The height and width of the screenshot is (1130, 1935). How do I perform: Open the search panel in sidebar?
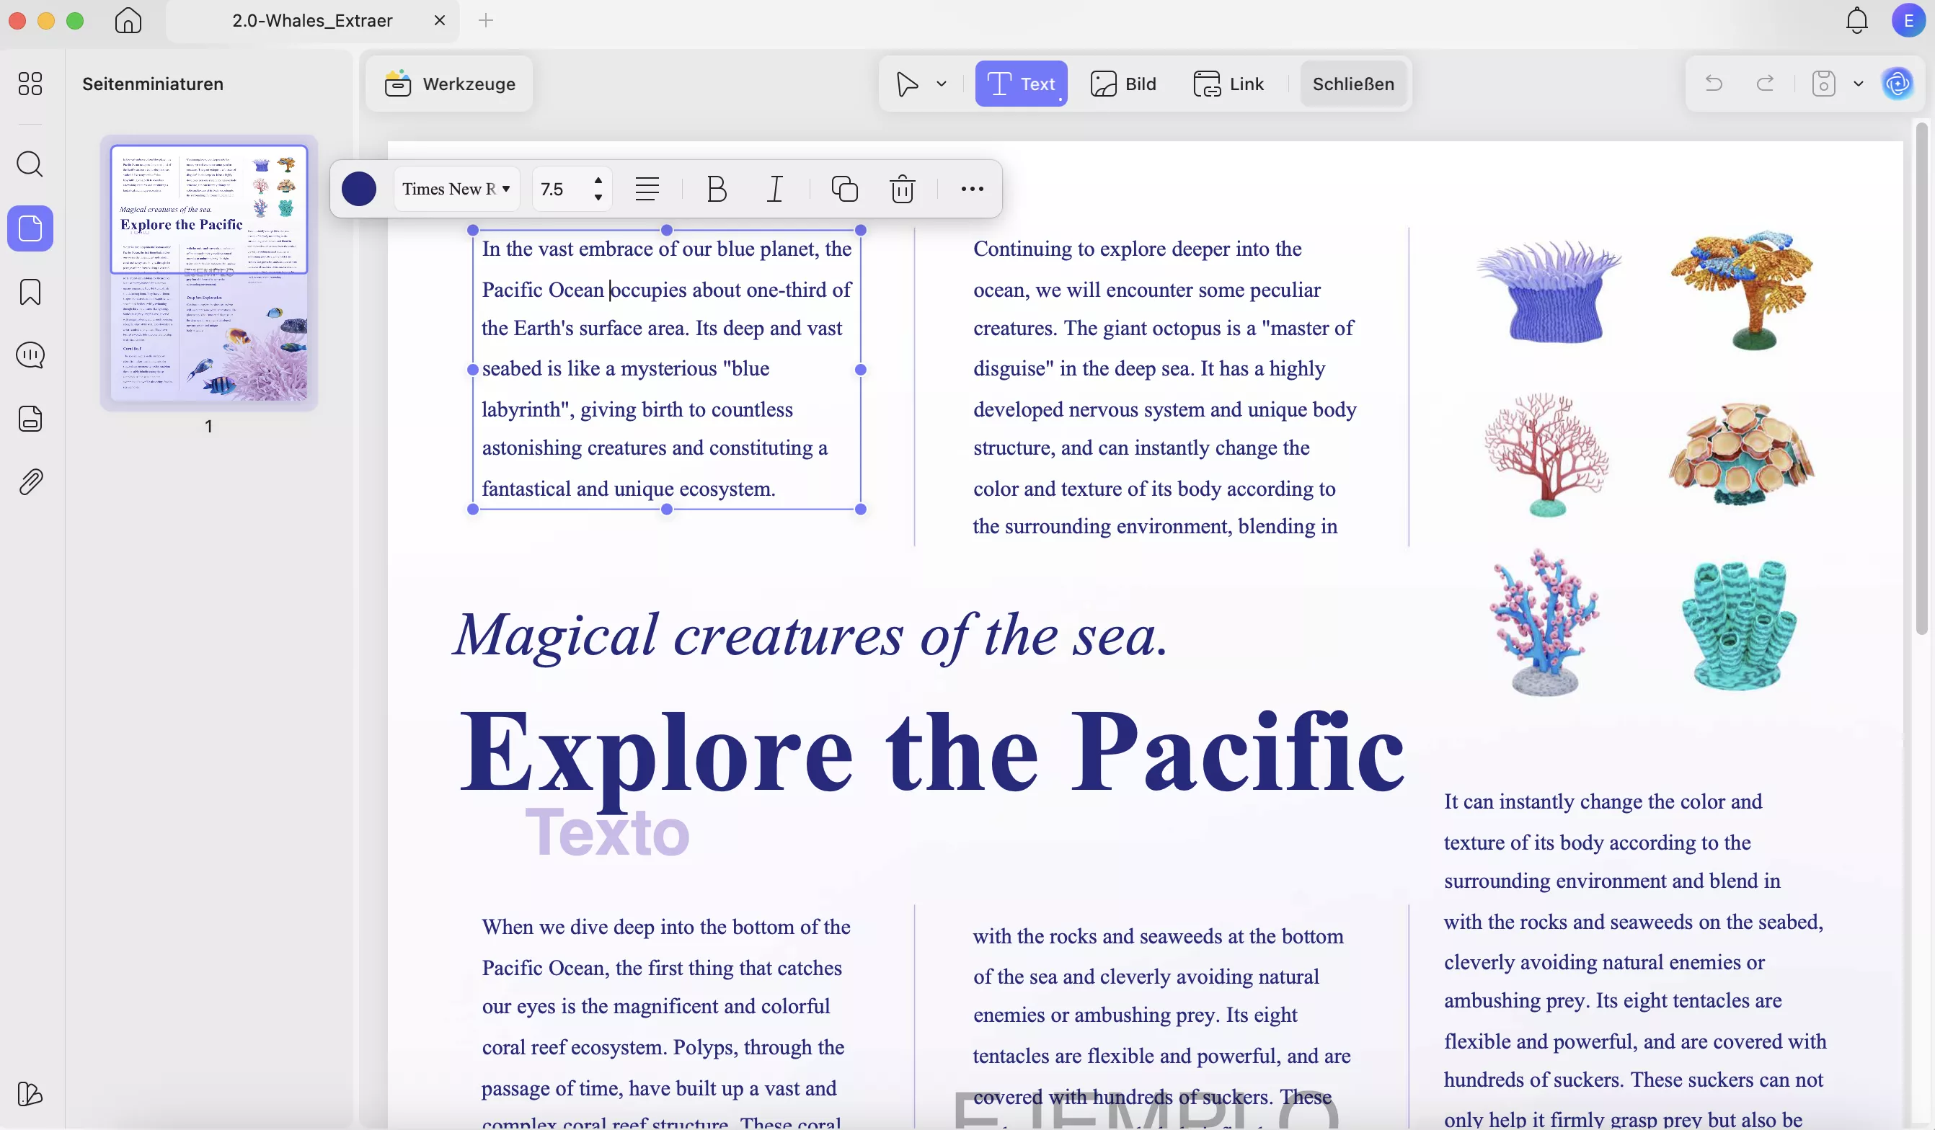coord(30,164)
